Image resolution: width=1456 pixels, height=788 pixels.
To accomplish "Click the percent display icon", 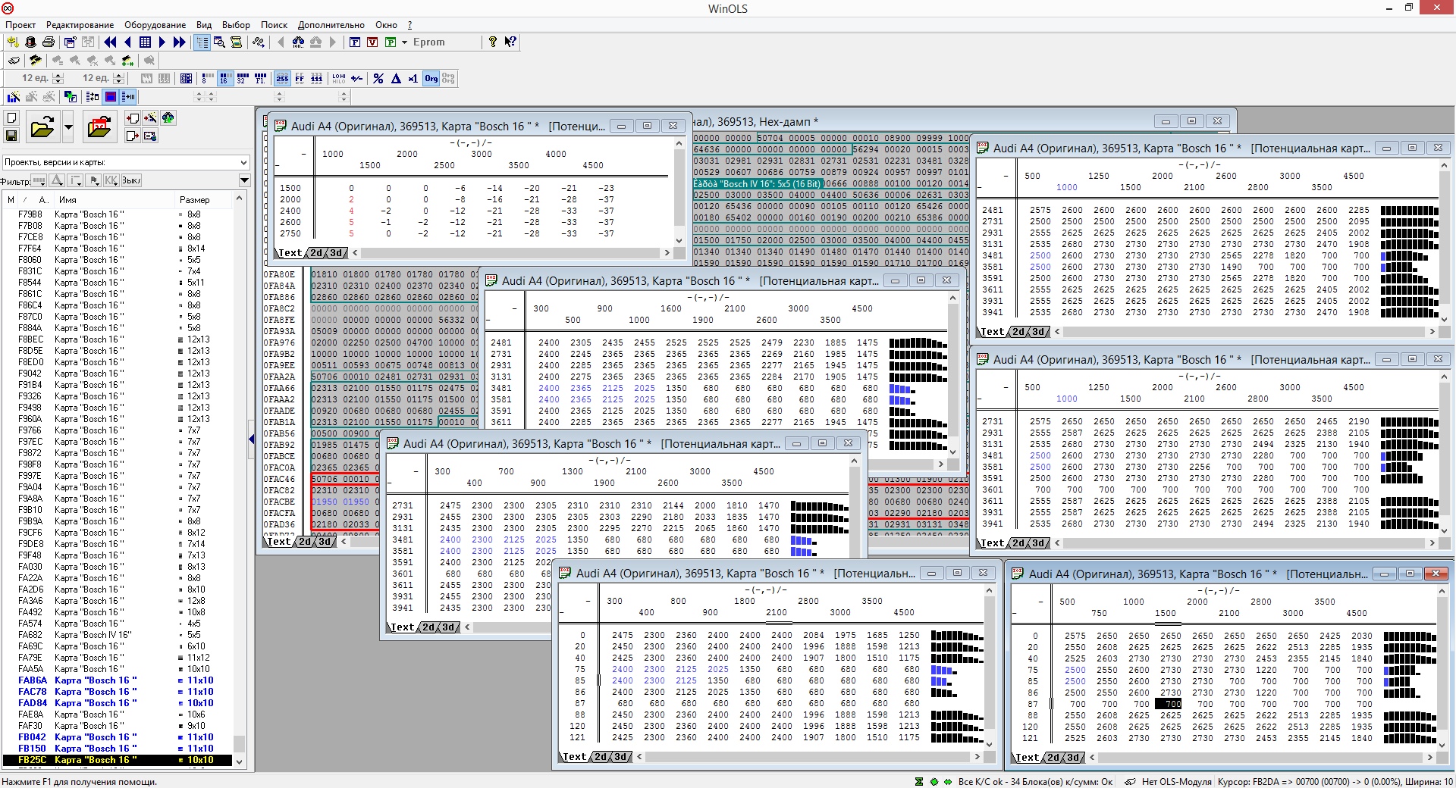I will [x=378, y=78].
